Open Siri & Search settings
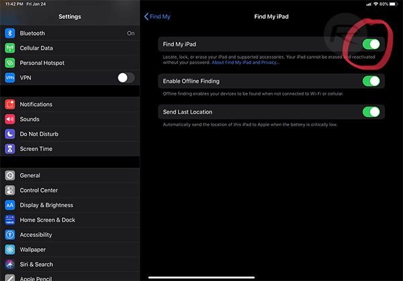 (70, 264)
